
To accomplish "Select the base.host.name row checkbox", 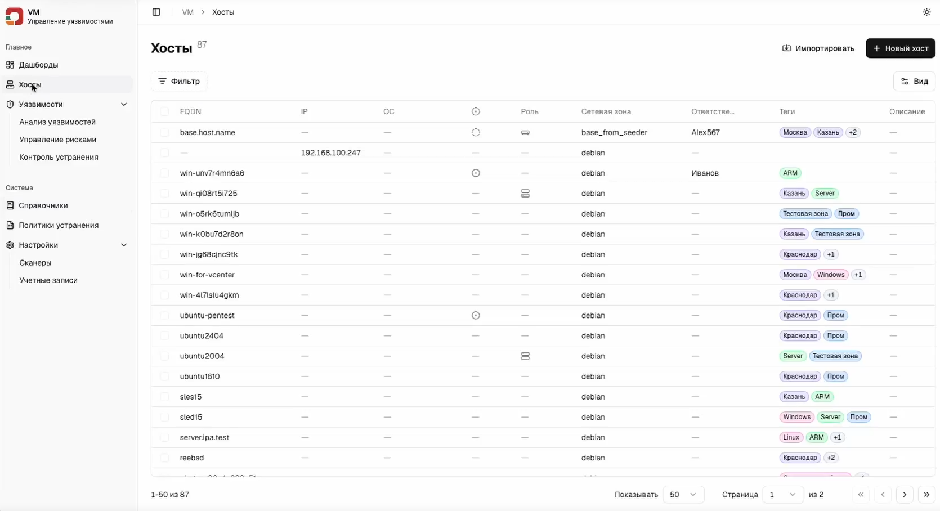I will click(x=164, y=133).
